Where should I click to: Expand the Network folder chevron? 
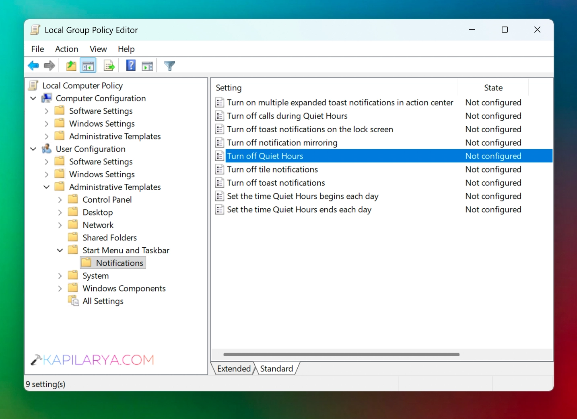[x=60, y=225]
